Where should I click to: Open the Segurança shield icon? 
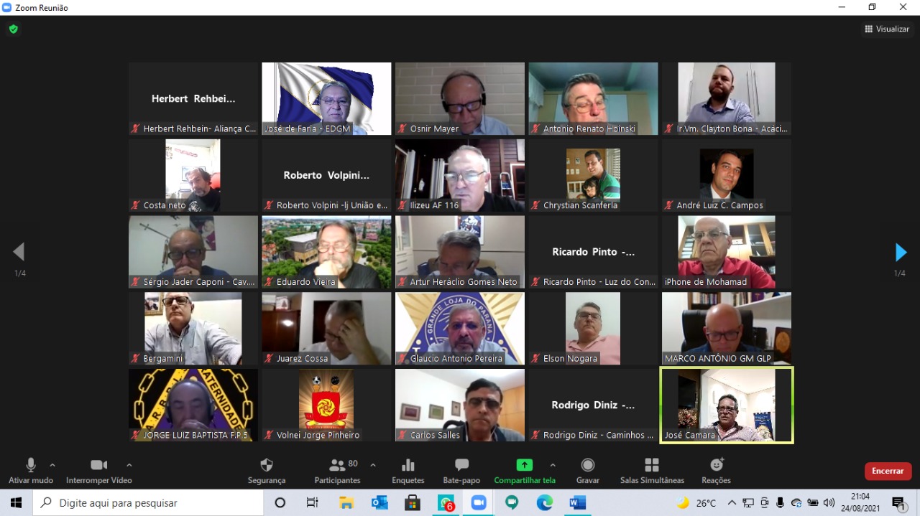pos(267,466)
